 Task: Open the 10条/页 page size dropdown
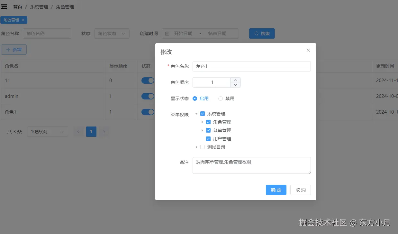[x=48, y=132]
